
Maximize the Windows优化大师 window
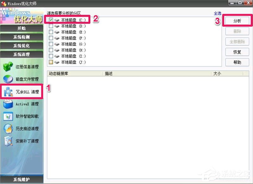[x=240, y=3]
